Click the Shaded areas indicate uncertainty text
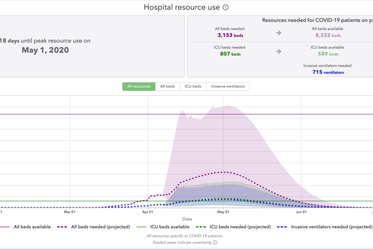 182,243
